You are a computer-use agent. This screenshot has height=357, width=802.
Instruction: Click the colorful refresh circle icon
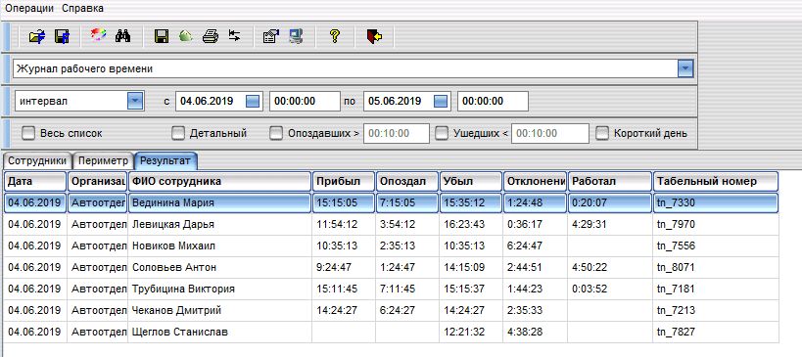coord(98,36)
